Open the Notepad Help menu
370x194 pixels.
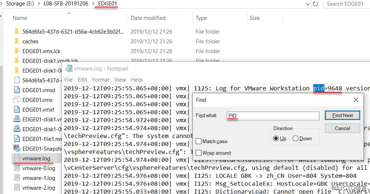pos(137,80)
